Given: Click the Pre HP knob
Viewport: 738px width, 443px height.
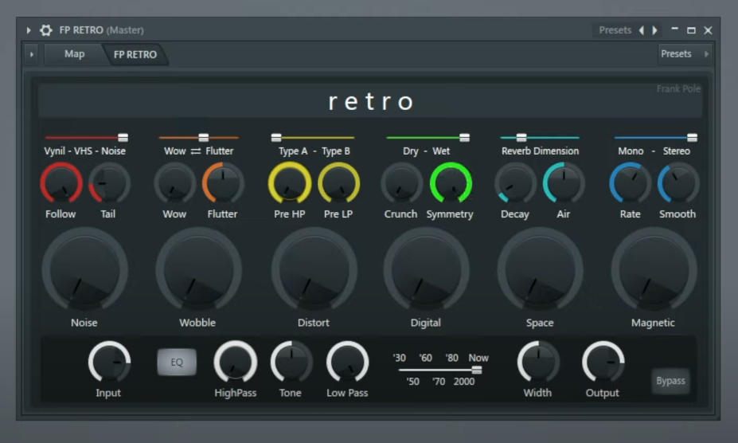Looking at the screenshot, I should pos(290,182).
